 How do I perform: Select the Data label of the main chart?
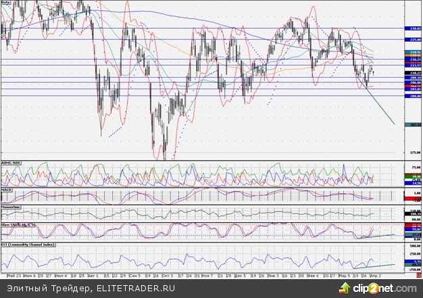click(7, 3)
